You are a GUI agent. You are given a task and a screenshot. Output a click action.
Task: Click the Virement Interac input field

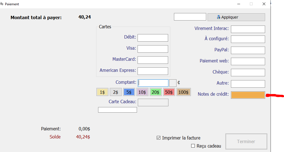(248, 29)
